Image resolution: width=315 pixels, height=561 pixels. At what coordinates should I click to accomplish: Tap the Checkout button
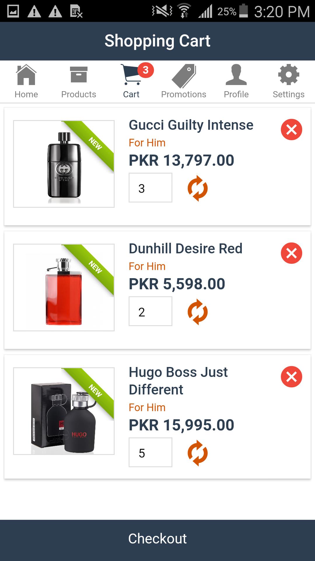pos(157,540)
